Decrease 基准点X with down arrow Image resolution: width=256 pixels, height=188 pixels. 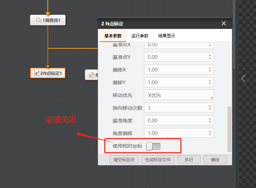[x=210, y=46]
